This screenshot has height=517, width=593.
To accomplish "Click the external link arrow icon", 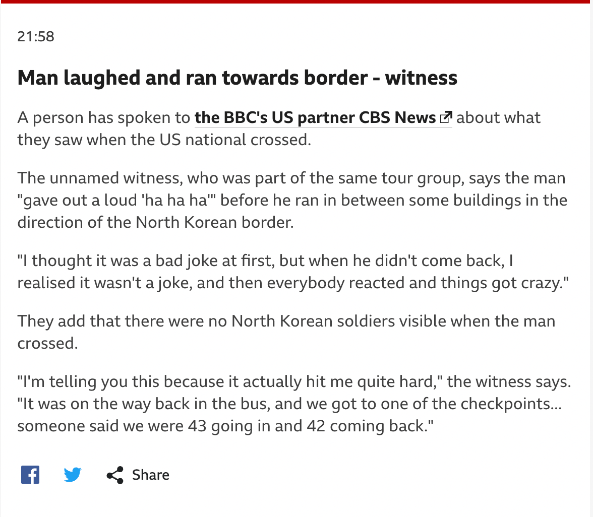I will 446,117.
